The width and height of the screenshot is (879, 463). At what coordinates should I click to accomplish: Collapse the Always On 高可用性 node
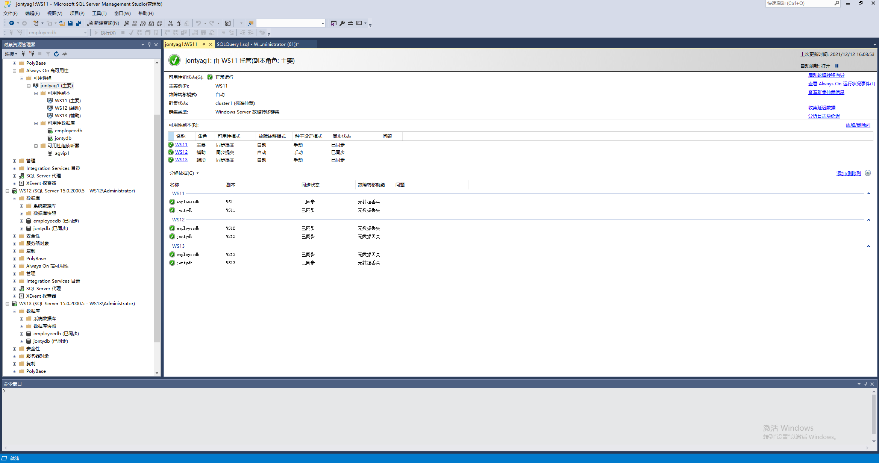(x=14, y=71)
